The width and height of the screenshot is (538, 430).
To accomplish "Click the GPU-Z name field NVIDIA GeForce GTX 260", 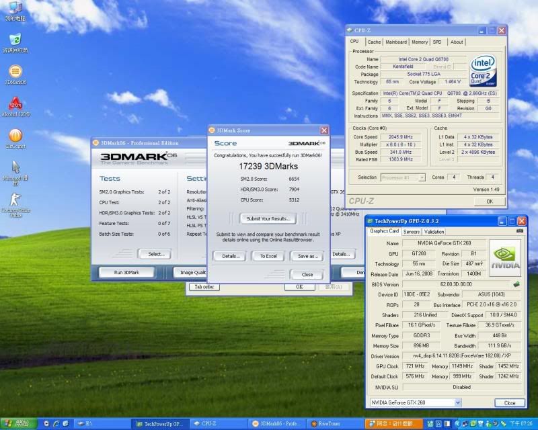I will (444, 243).
